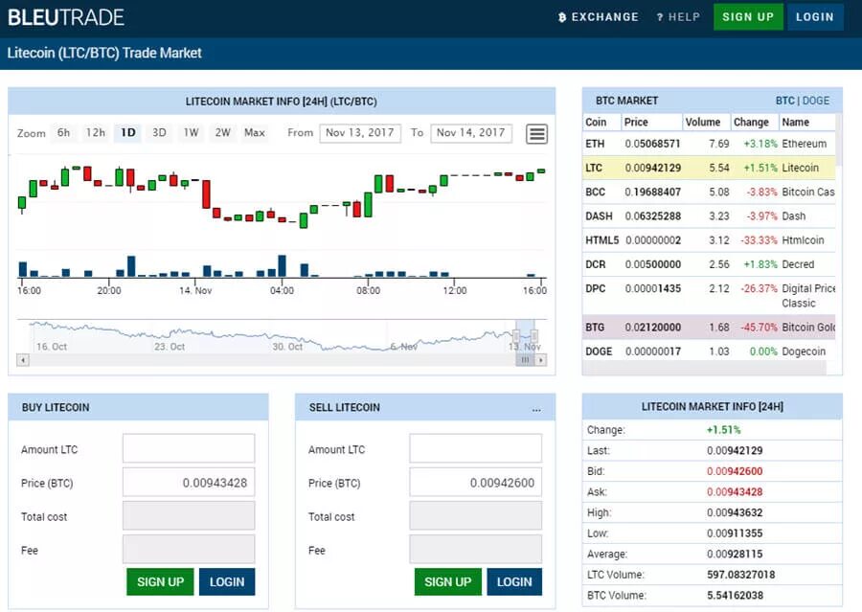Image resolution: width=862 pixels, height=612 pixels.
Task: Click the LTC Volume value 597.08327018
Action: coord(740,575)
